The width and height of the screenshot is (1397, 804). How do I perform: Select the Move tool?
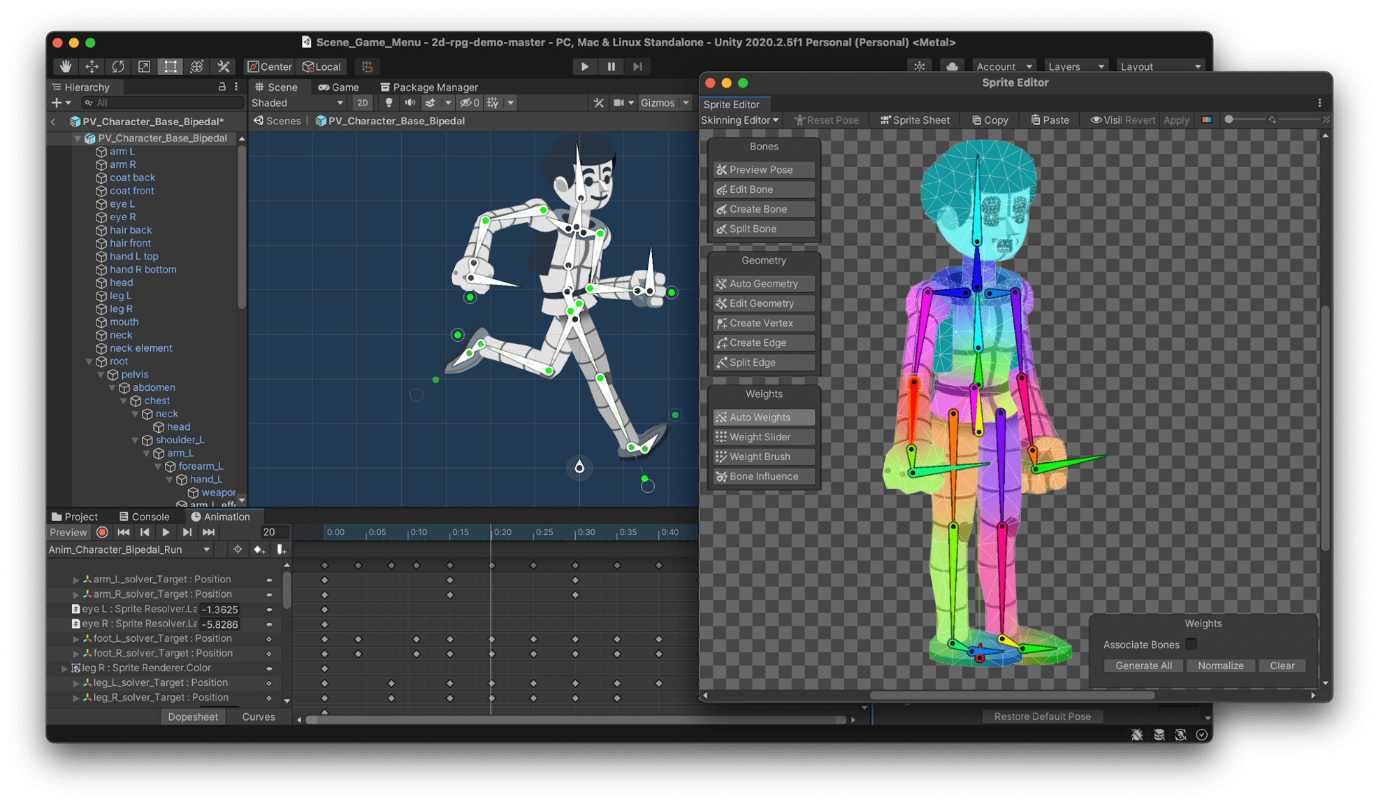[x=92, y=66]
